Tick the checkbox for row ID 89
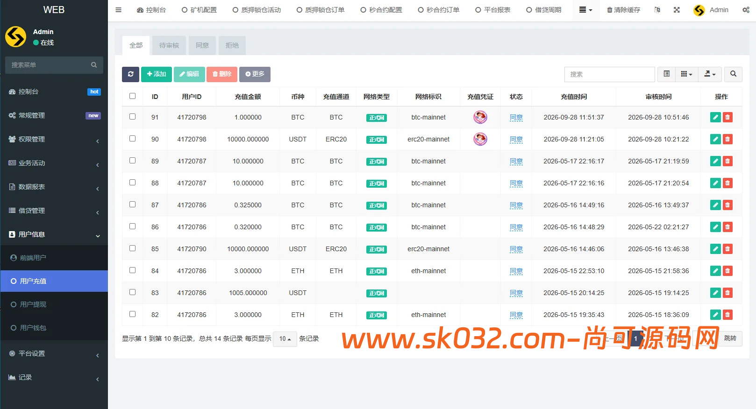756x409 pixels. pyautogui.click(x=132, y=161)
